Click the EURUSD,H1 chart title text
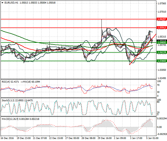Image resolution: width=167 pixels, height=141 pixels. [11, 3]
